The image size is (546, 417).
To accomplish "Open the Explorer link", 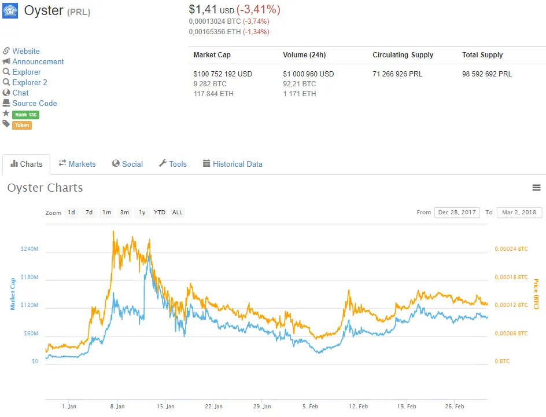I will (27, 72).
